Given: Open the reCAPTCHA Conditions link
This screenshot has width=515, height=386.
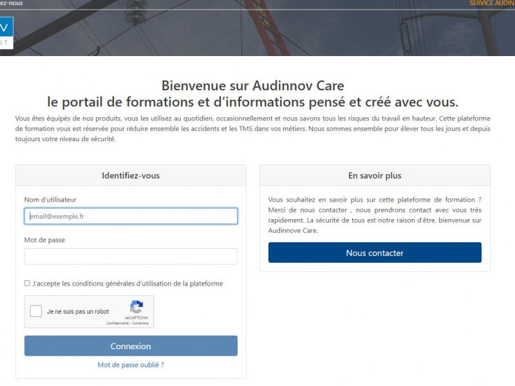Looking at the screenshot, I should tap(140, 323).
